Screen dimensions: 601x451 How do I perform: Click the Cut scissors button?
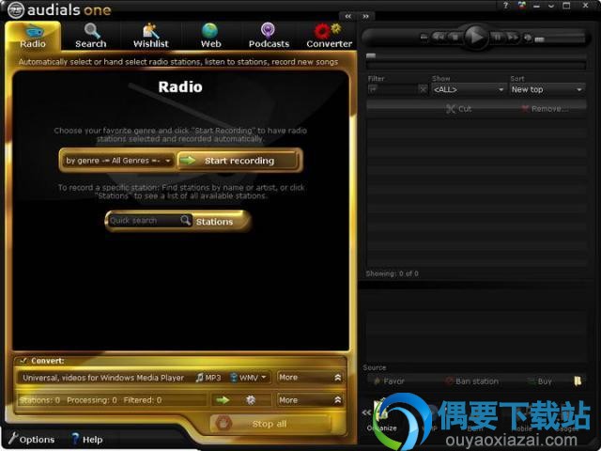click(459, 109)
